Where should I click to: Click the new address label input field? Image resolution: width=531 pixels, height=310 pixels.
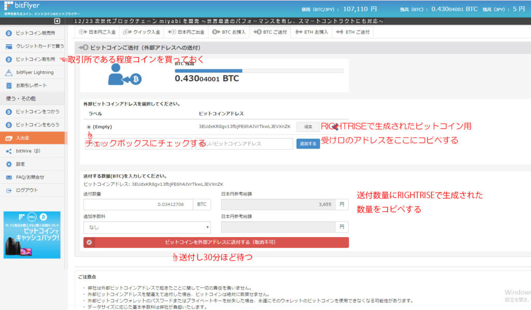click(138, 144)
